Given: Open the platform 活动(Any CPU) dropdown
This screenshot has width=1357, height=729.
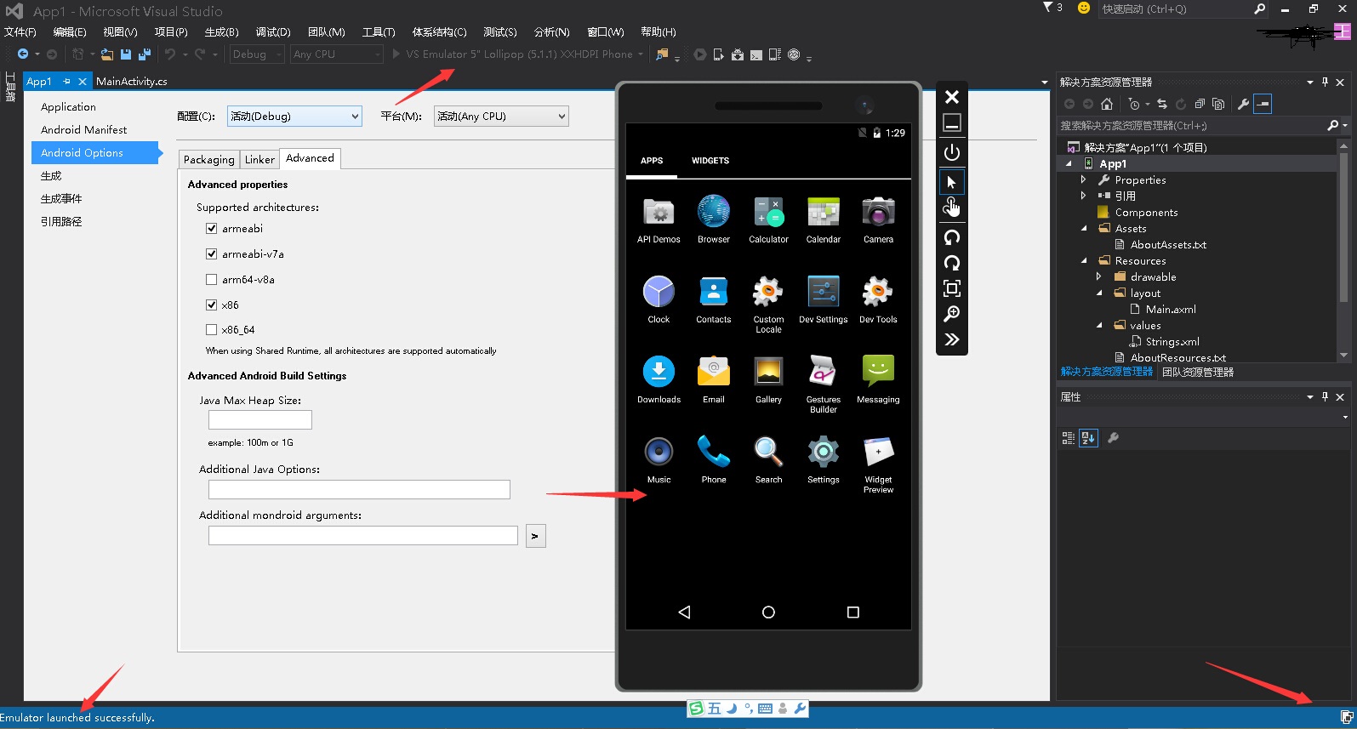Looking at the screenshot, I should [501, 117].
